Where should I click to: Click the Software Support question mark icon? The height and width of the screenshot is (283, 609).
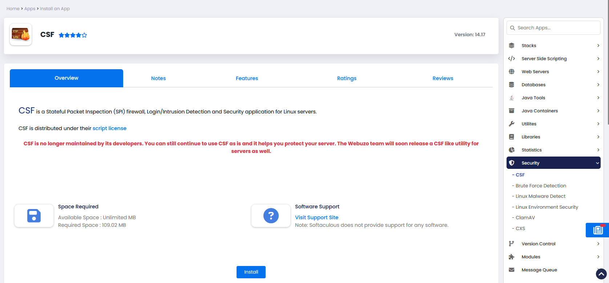271,216
